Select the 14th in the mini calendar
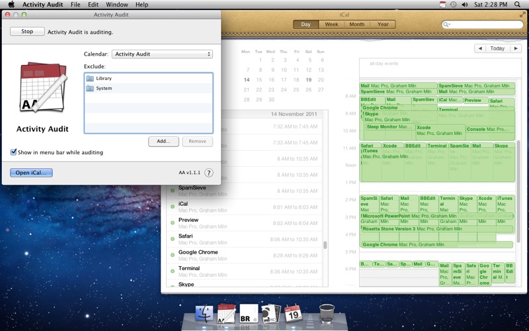Screen dimensions: 529x331 (x=247, y=79)
